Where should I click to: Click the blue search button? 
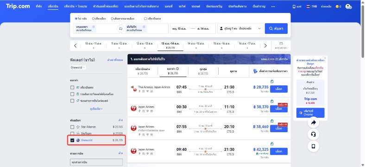276,28
